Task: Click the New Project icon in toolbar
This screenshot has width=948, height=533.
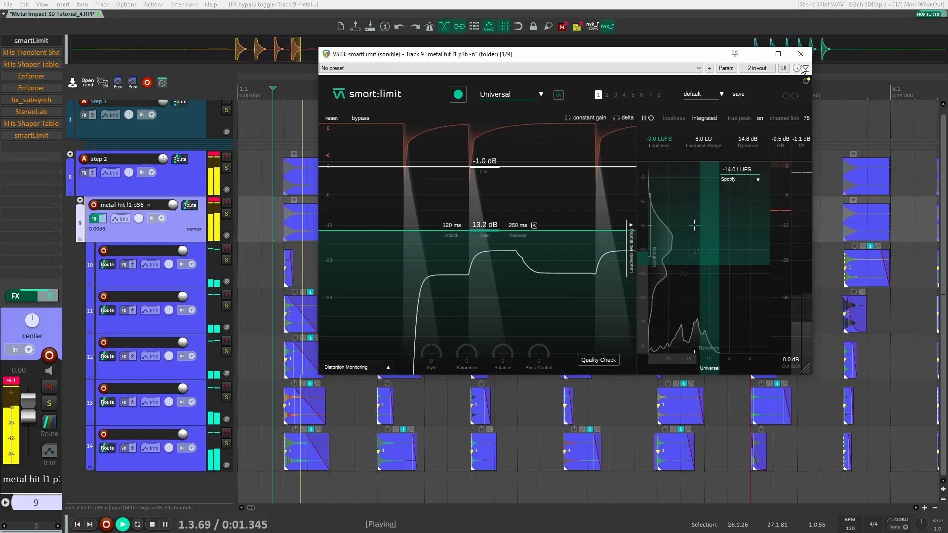Action: 341,27
